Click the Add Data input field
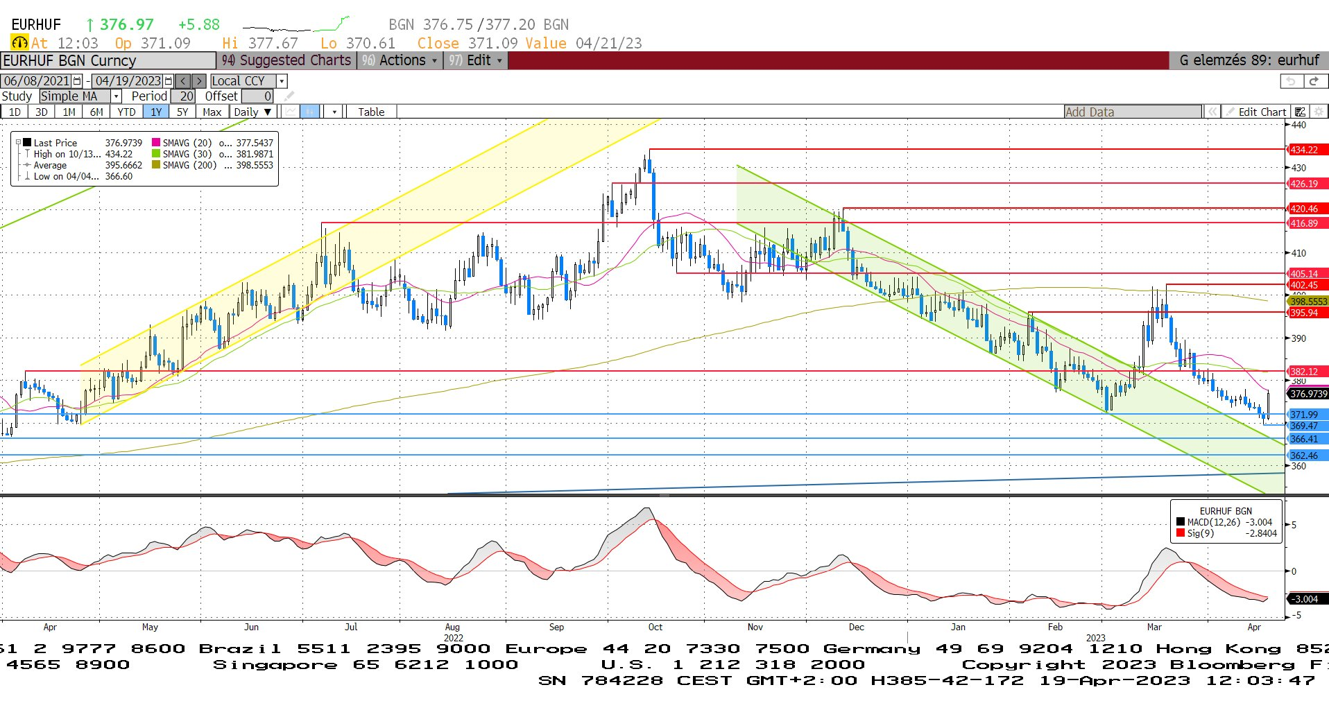The height and width of the screenshot is (719, 1329). click(x=1133, y=112)
